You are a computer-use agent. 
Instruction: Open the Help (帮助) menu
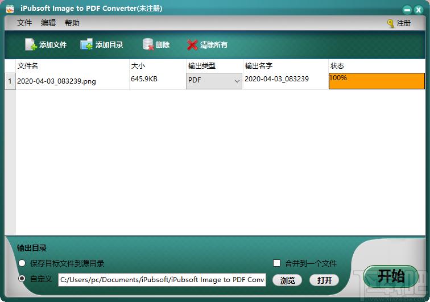72,23
